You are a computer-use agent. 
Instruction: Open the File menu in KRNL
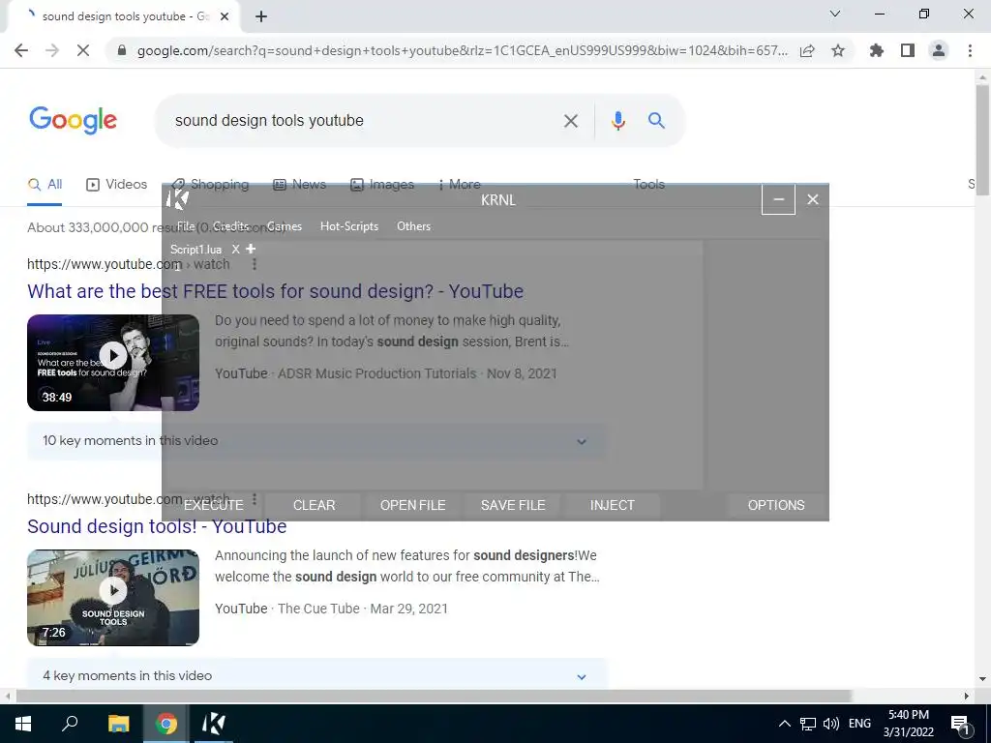coord(185,226)
